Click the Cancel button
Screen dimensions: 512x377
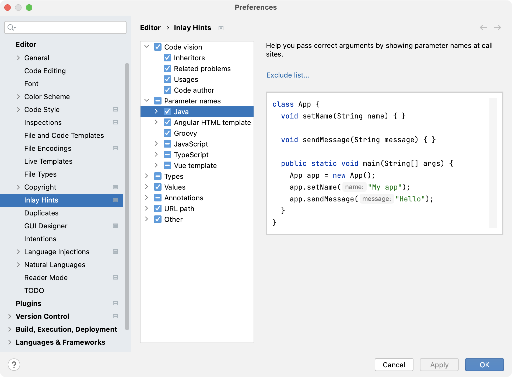(x=394, y=365)
